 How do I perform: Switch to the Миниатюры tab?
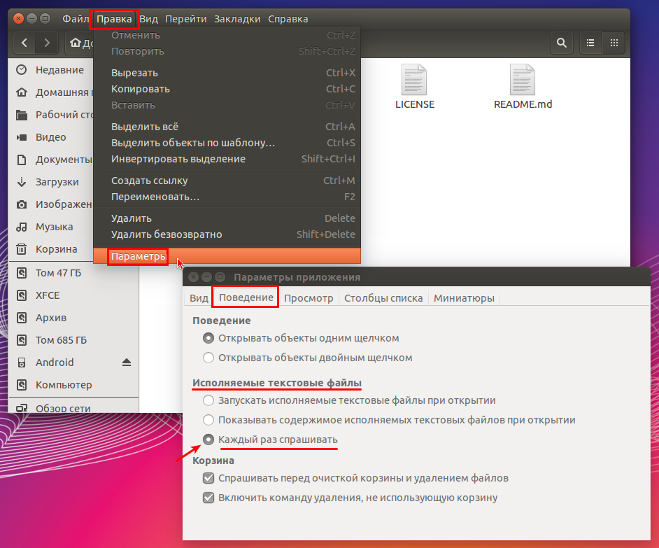point(464,298)
